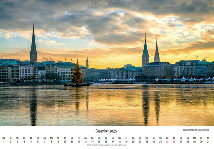214x149 pixels.
Task: Select date 19 in the calendar
Action: (126, 142)
